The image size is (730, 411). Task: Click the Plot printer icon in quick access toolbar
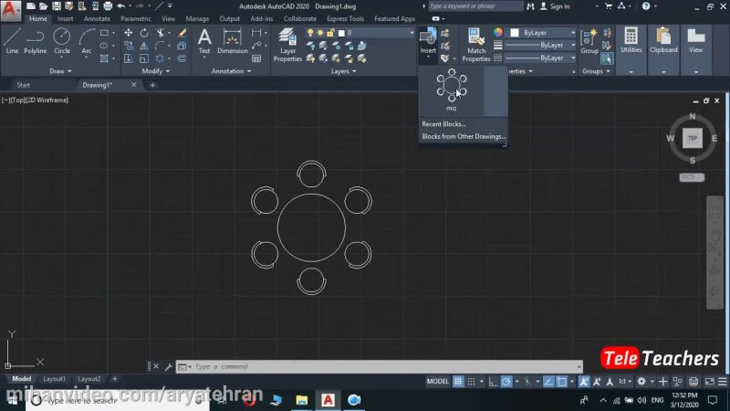coord(108,6)
